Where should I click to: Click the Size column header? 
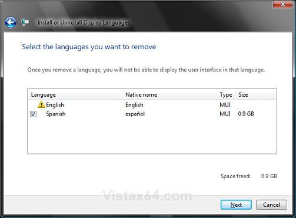[254, 94]
